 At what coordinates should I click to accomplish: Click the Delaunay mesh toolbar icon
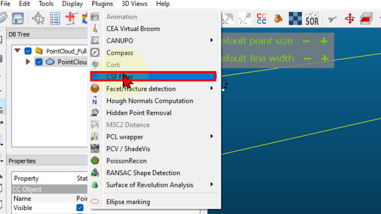228,19
